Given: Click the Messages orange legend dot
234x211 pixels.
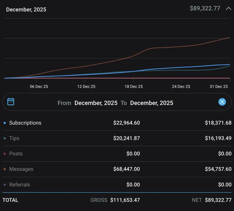Looking at the screenshot, I should (x=5, y=169).
